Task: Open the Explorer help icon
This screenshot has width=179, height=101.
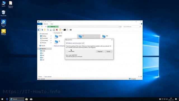Action: coord(142,24)
